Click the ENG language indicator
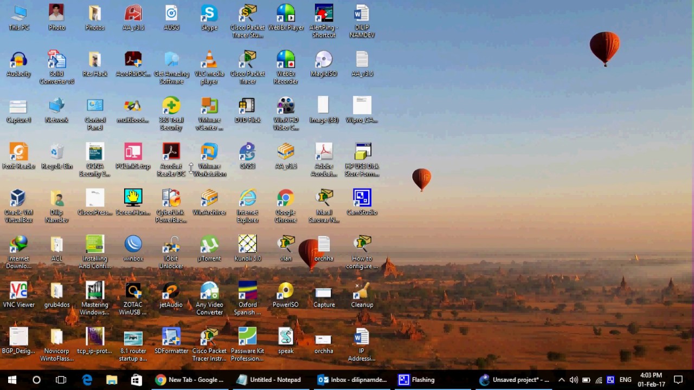694x390 pixels. [x=625, y=380]
